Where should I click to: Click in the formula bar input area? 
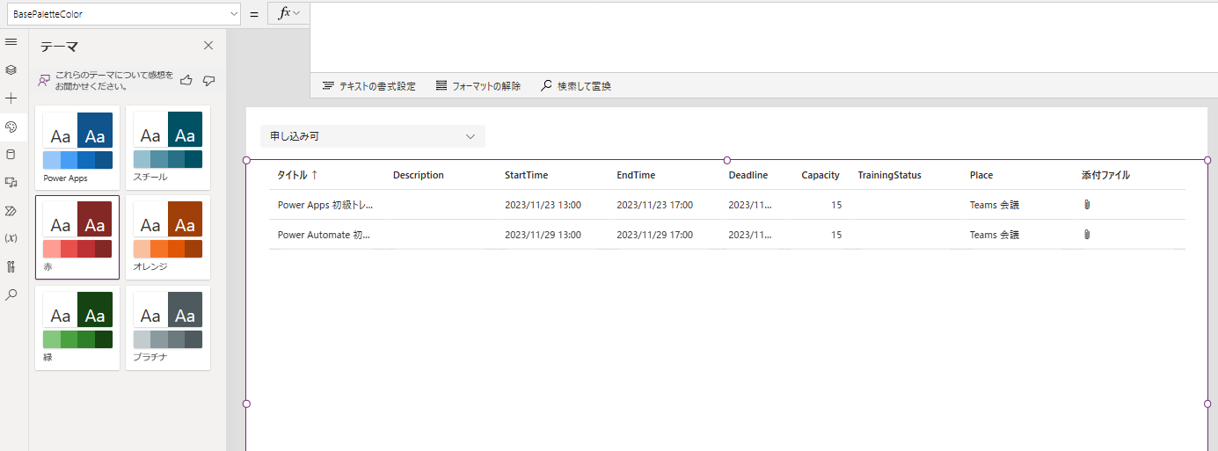click(x=763, y=35)
